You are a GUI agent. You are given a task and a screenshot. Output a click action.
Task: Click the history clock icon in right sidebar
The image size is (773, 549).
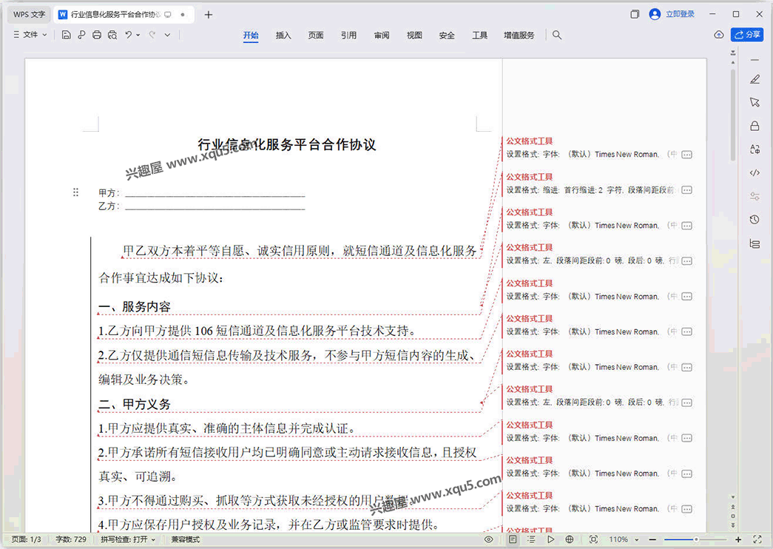(x=755, y=220)
